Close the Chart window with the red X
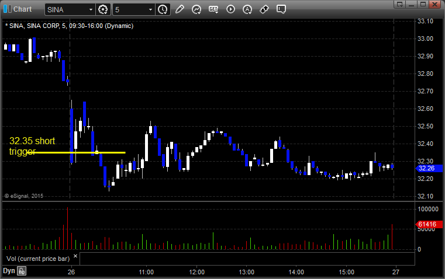Screen dimensions: 445x279 tap(434, 4)
